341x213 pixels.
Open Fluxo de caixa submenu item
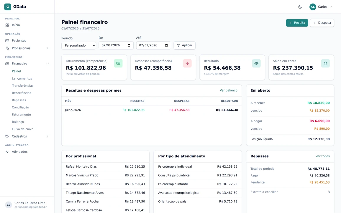(x=23, y=129)
